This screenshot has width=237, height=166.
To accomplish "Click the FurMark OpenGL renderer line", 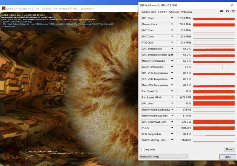I will coord(17,22).
